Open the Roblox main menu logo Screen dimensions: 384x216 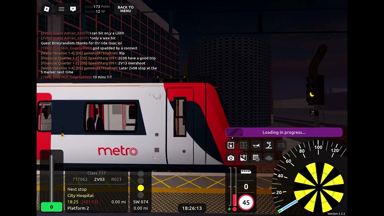(46, 9)
